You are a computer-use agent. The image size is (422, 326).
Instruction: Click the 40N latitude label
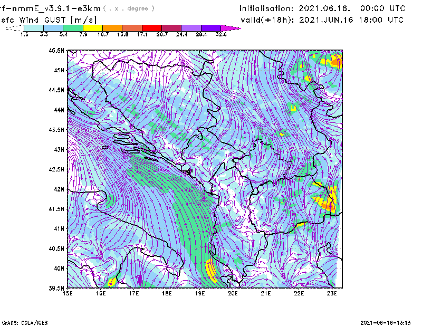(59, 269)
